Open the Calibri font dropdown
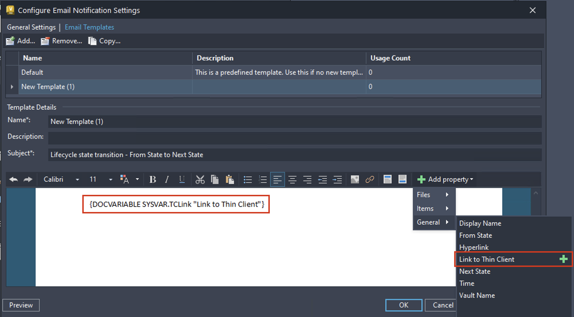 coord(77,179)
